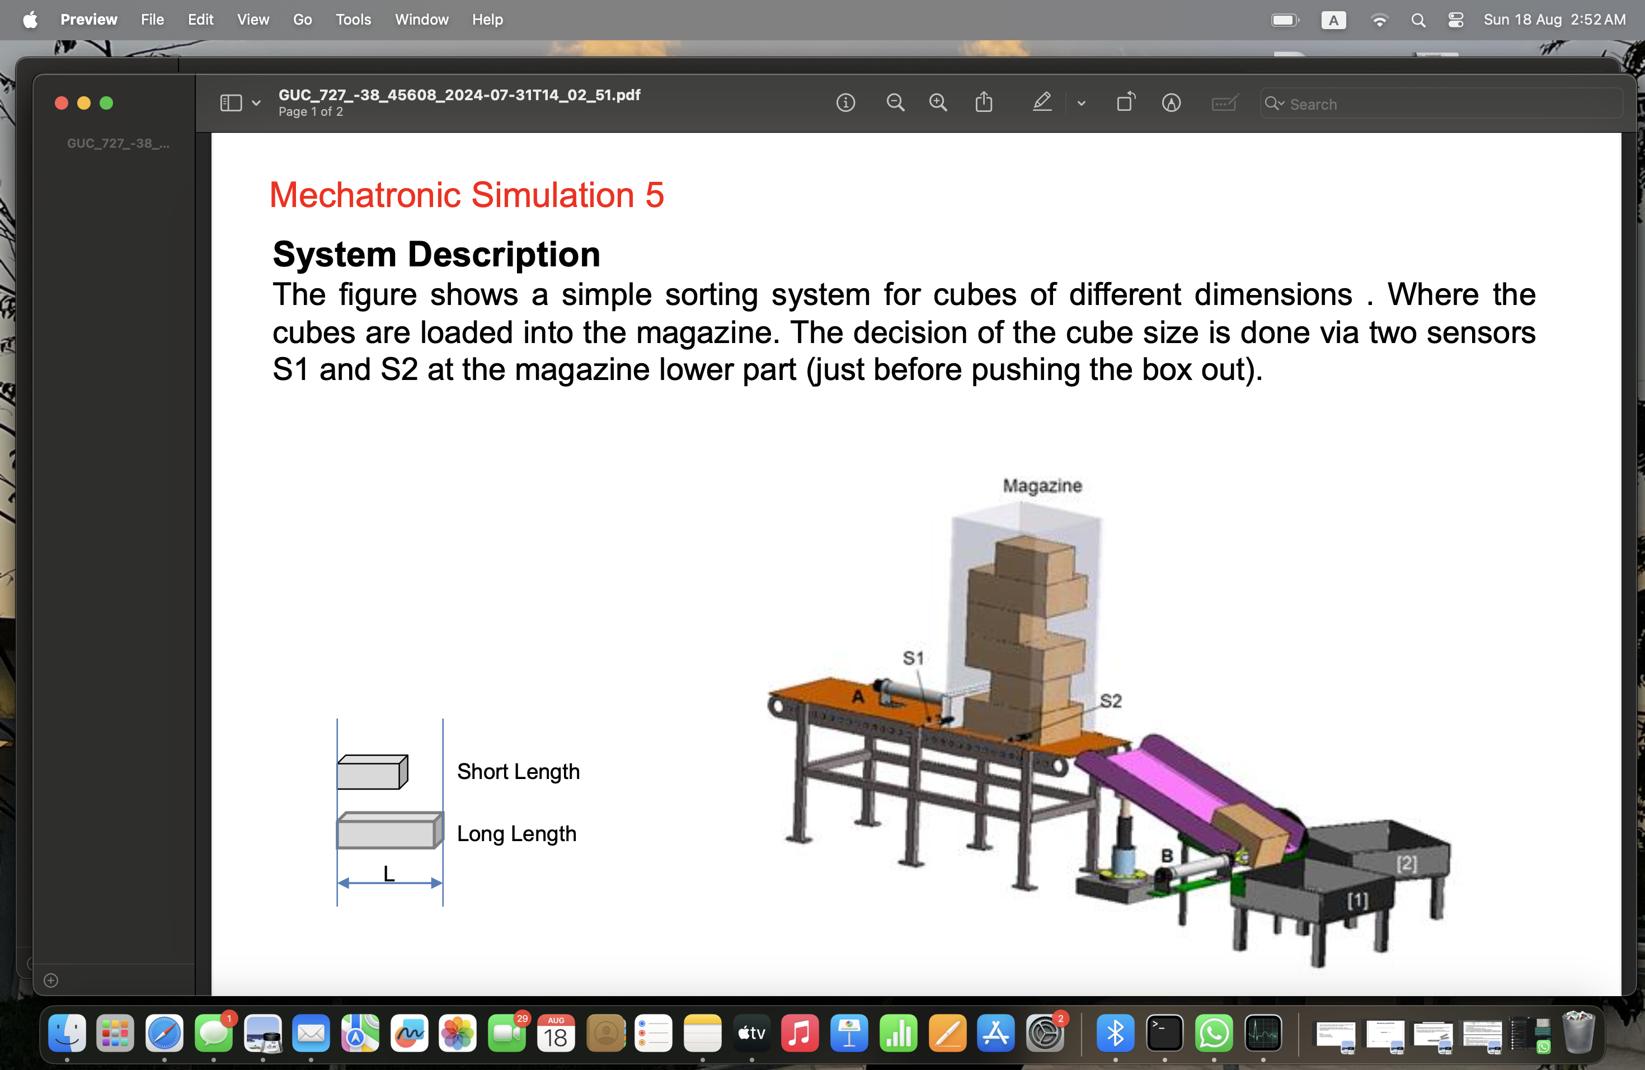Zoom in on the PDF
The width and height of the screenshot is (1645, 1070).
939,102
